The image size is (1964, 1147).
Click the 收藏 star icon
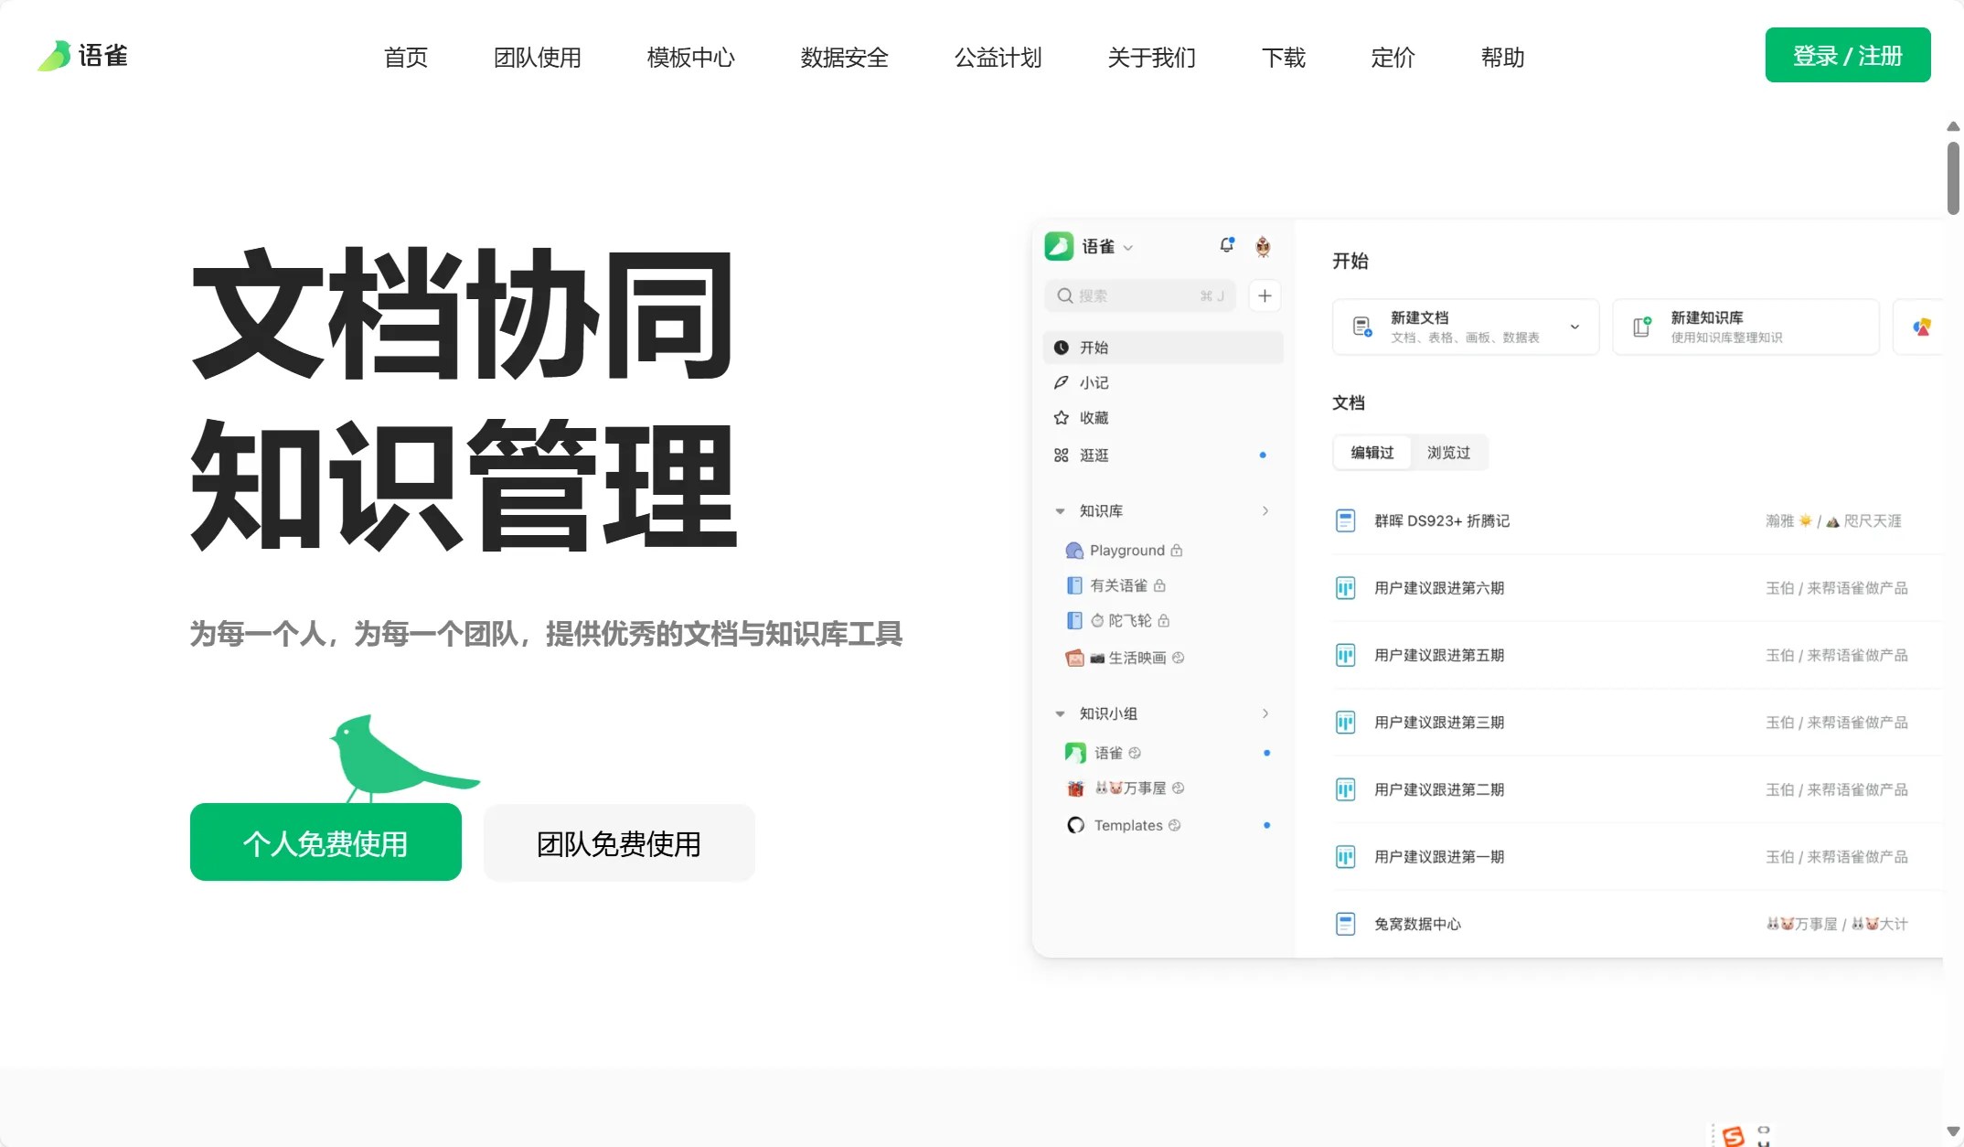pyautogui.click(x=1062, y=418)
